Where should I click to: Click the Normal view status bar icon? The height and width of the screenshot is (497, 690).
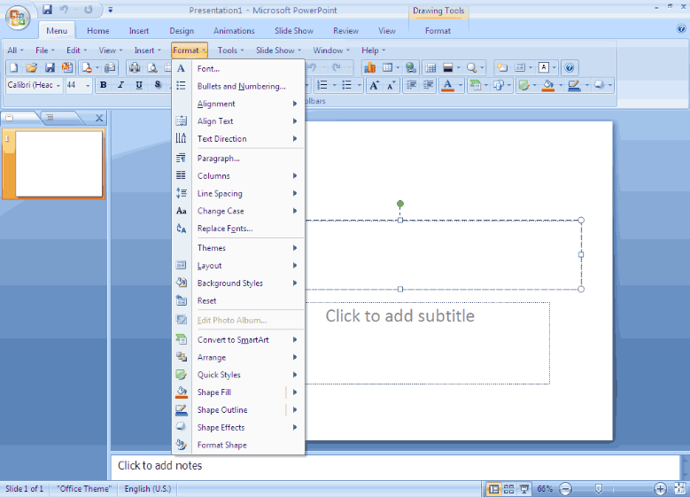pos(493,489)
